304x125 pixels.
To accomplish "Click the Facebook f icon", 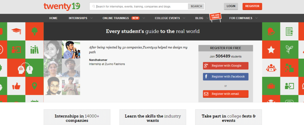I will coord(206,77).
